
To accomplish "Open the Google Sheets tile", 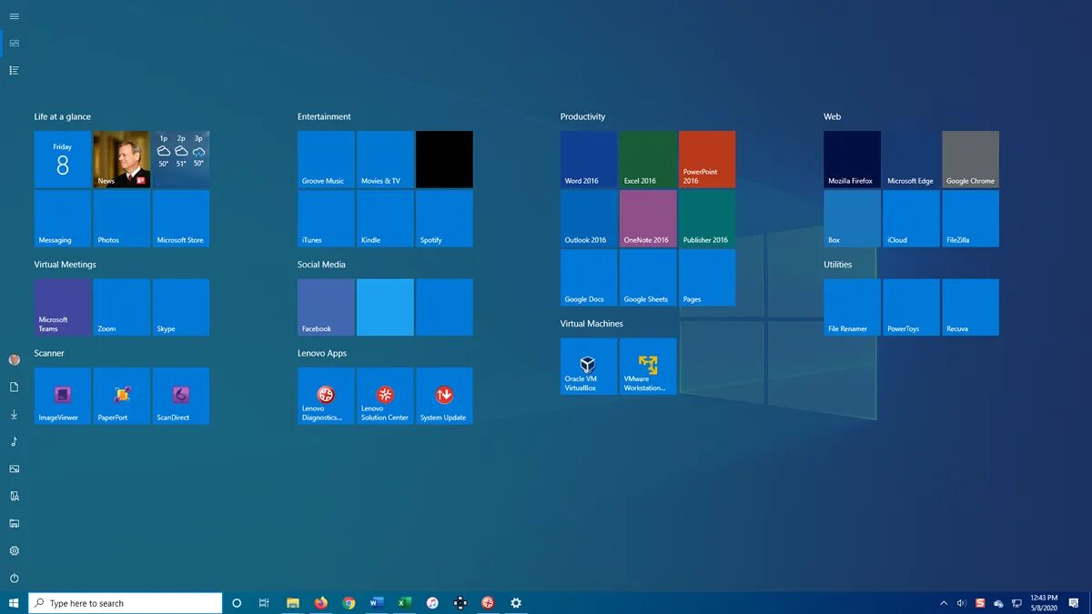I will [x=648, y=277].
